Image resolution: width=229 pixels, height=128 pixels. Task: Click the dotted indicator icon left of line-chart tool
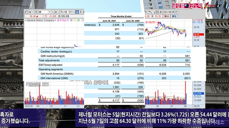150,12
